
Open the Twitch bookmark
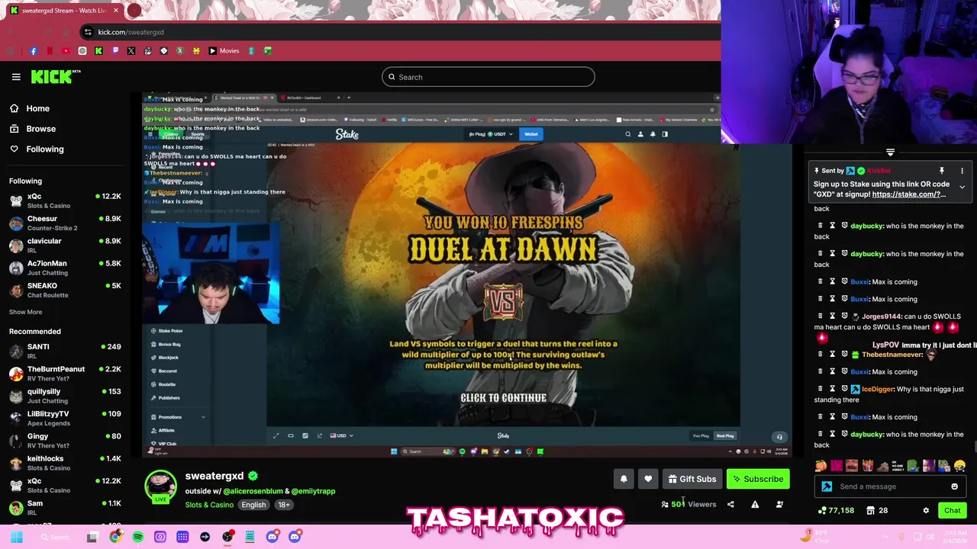pos(115,51)
